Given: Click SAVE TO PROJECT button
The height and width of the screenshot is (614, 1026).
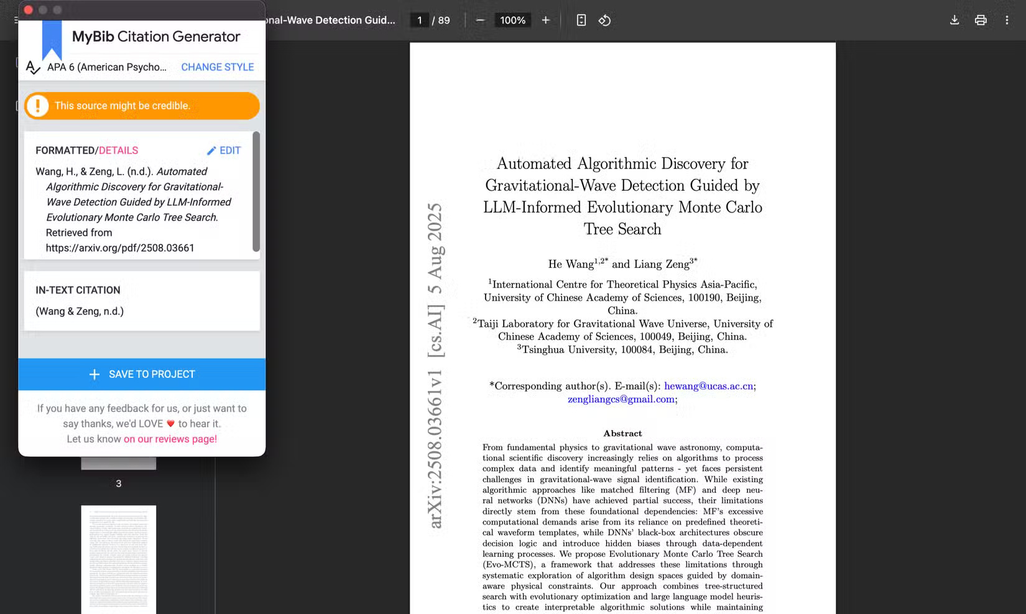Looking at the screenshot, I should 142,374.
